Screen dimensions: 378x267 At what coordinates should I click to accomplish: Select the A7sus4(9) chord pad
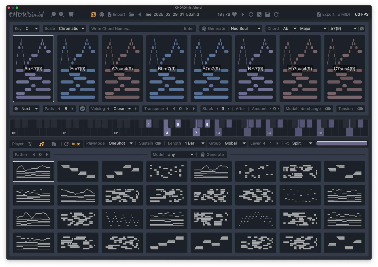[122, 69]
